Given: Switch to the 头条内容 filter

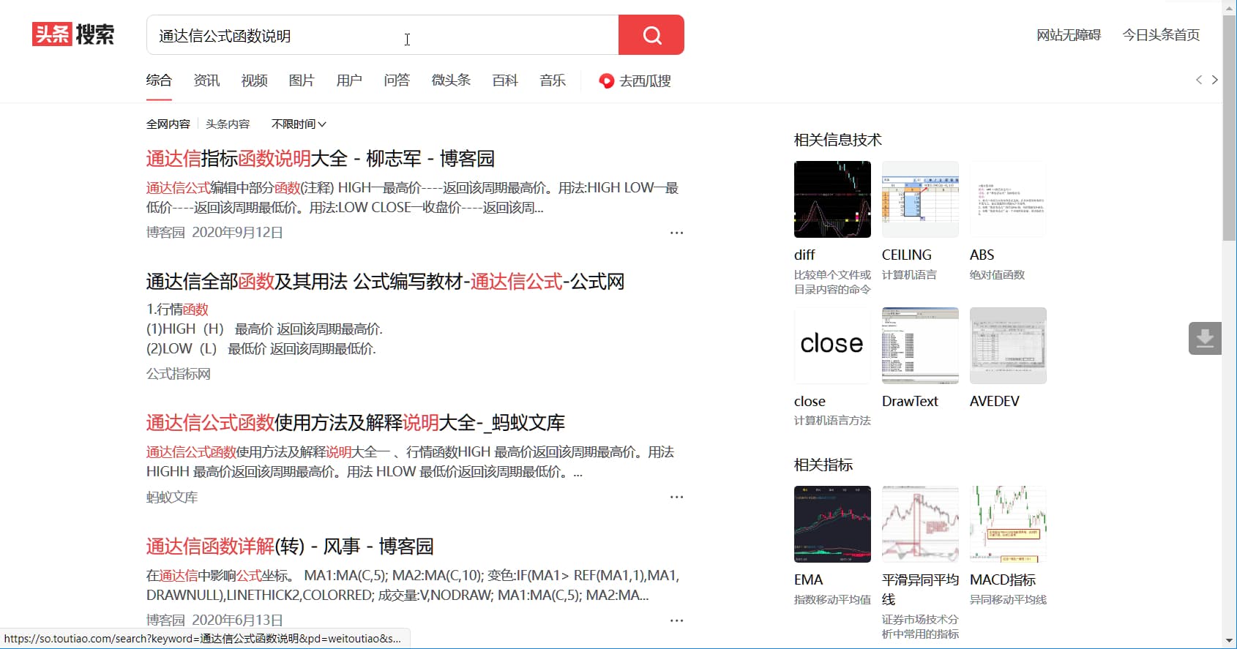Looking at the screenshot, I should (x=228, y=124).
